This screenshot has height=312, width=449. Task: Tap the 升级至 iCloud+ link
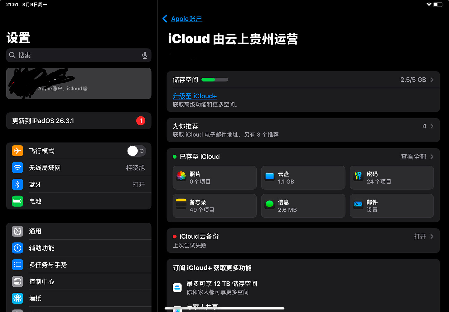tap(195, 96)
